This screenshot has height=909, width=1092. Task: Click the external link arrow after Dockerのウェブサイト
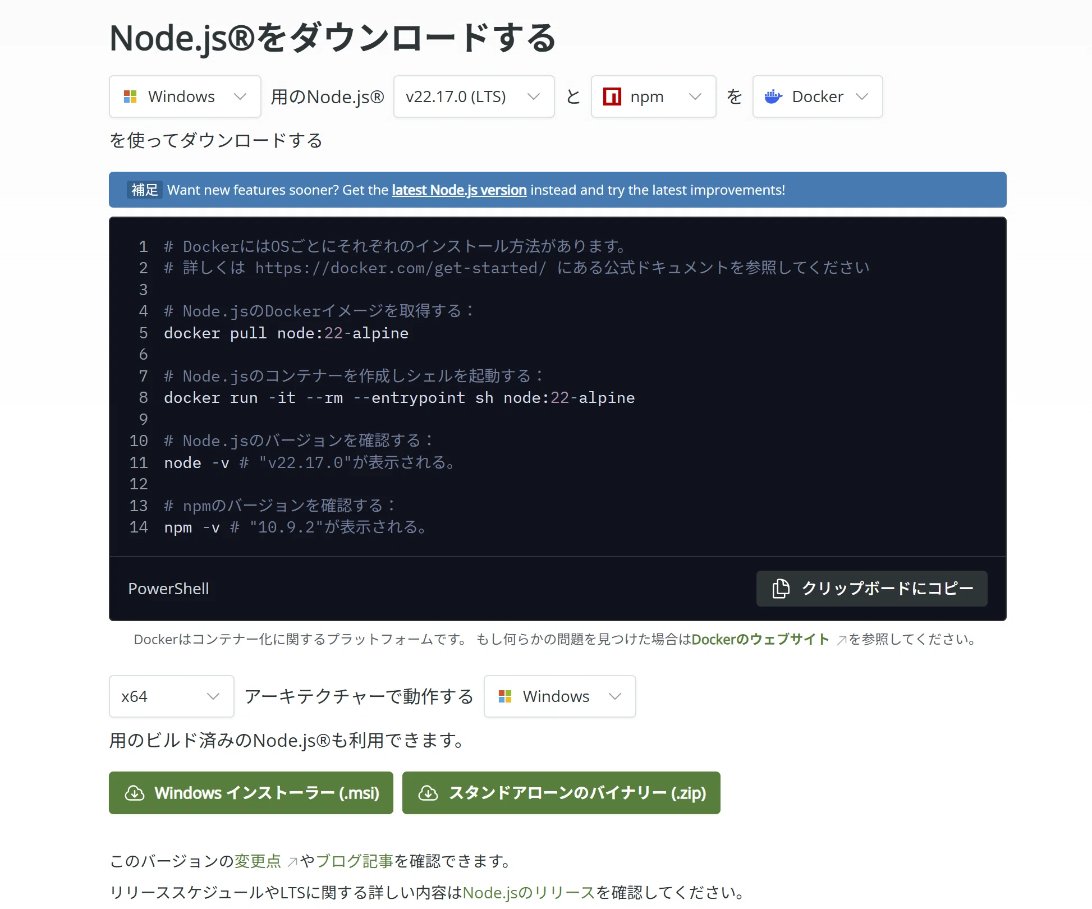click(841, 640)
